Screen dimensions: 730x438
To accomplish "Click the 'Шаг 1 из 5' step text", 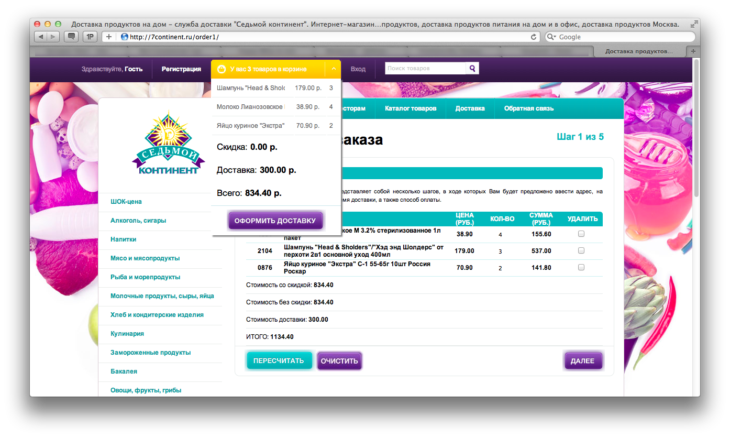I will point(580,137).
